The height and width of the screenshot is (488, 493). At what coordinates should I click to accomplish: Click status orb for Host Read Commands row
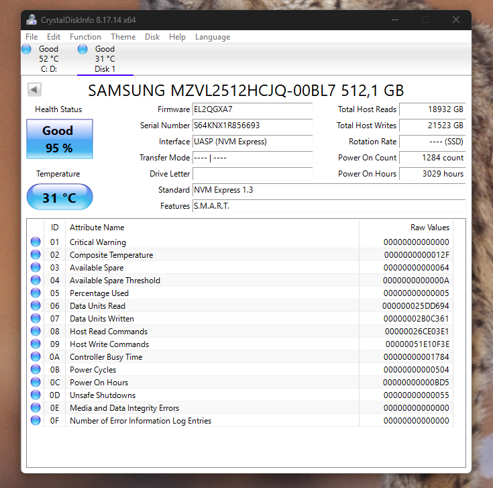36,331
